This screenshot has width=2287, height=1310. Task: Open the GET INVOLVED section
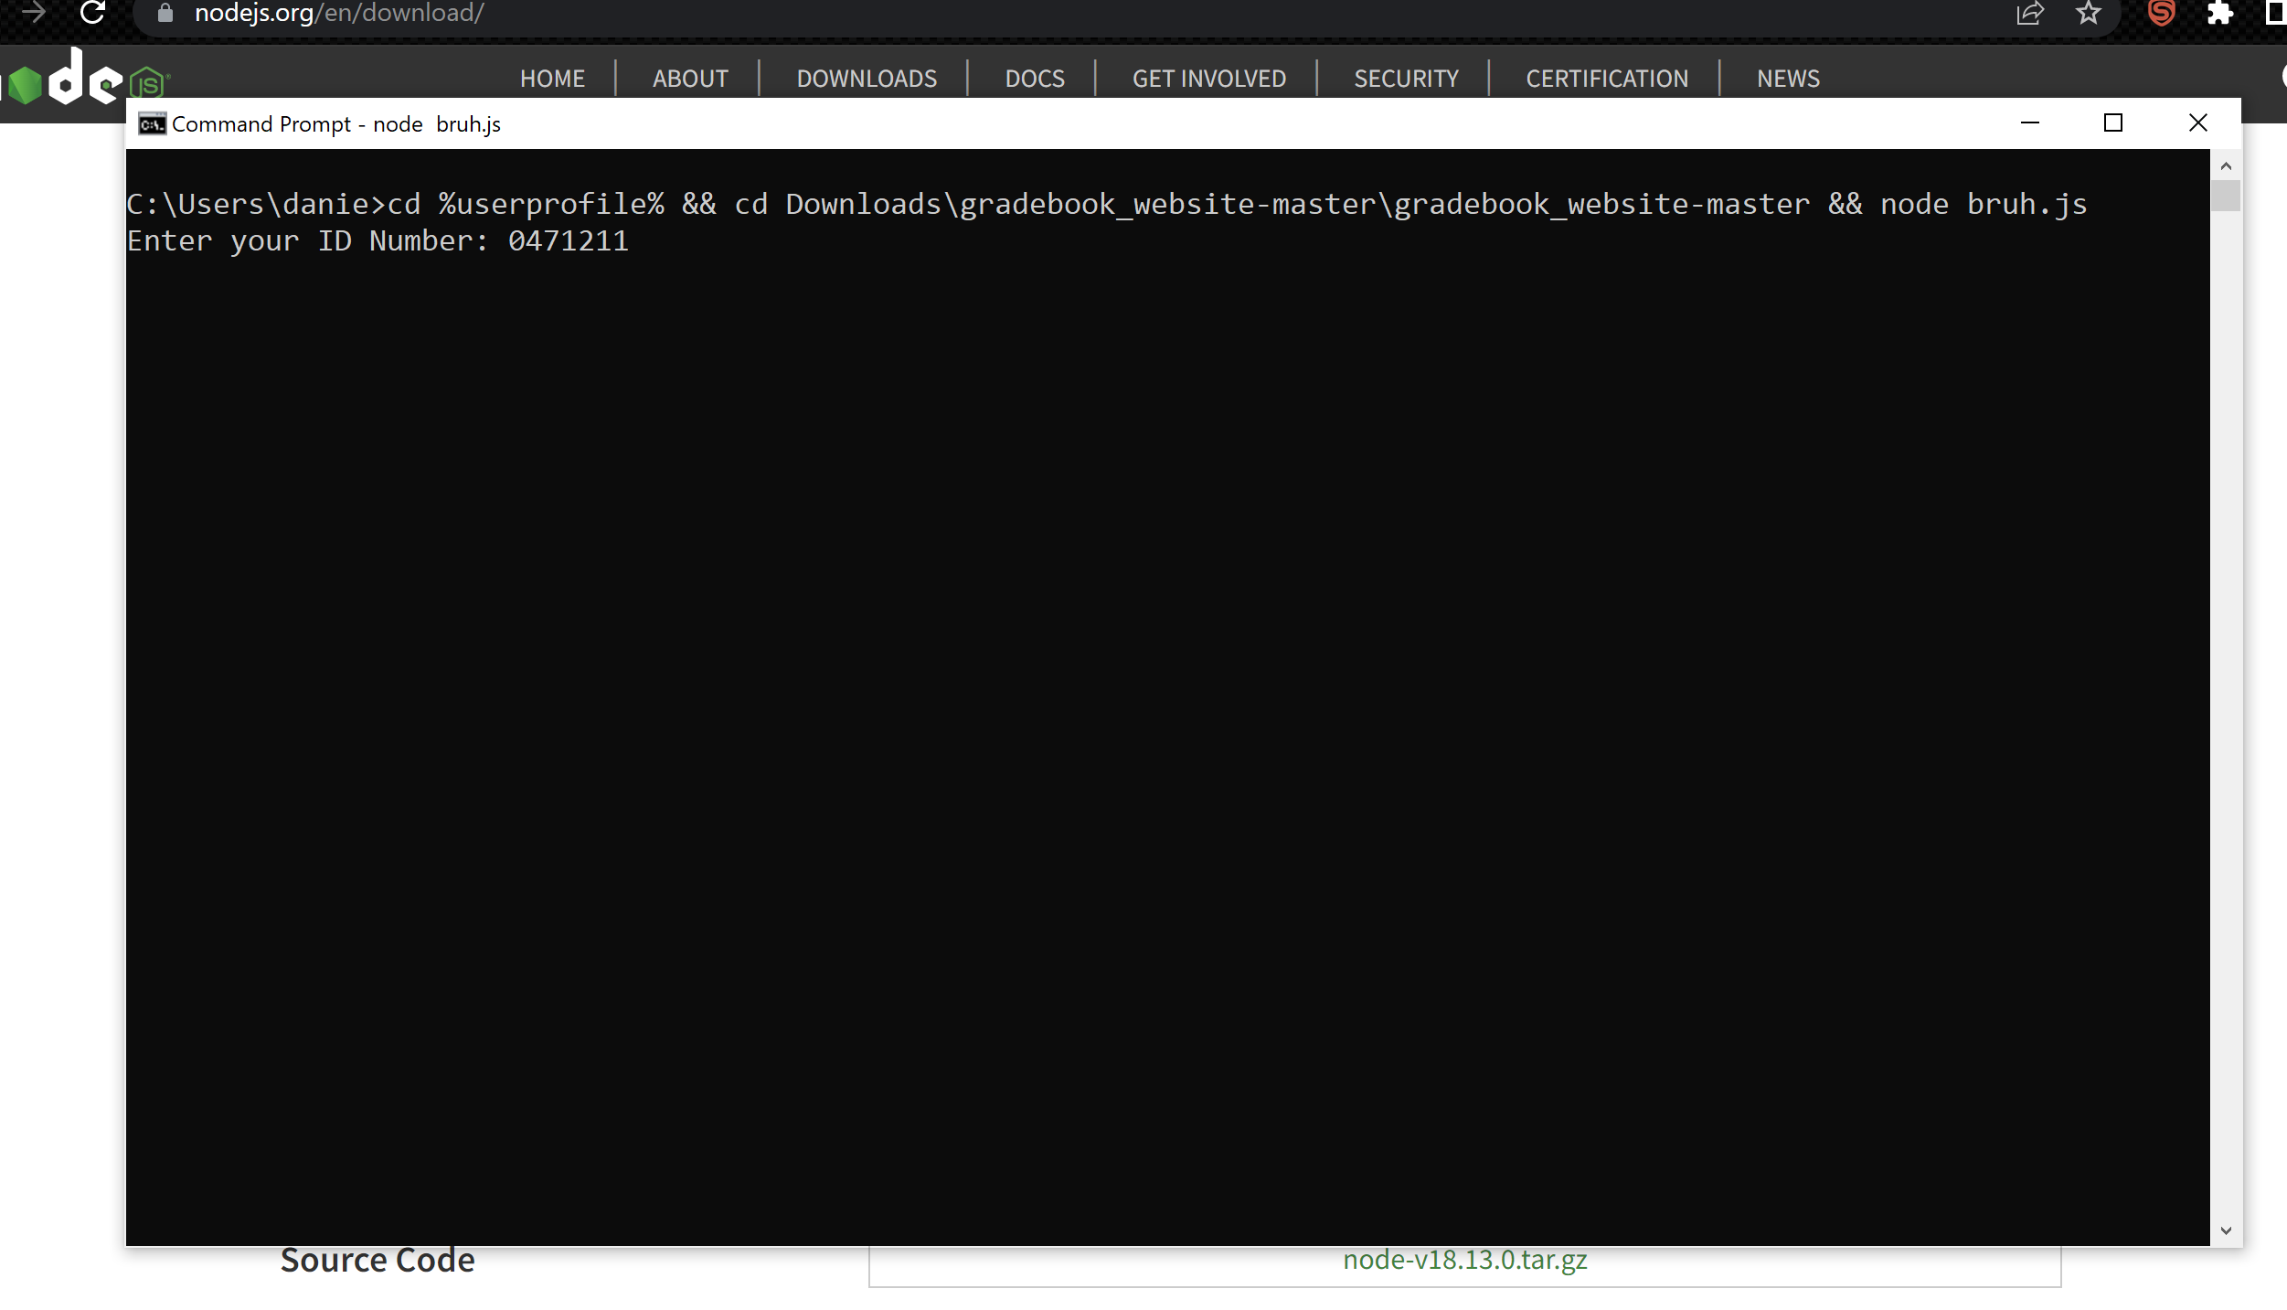1208,79
